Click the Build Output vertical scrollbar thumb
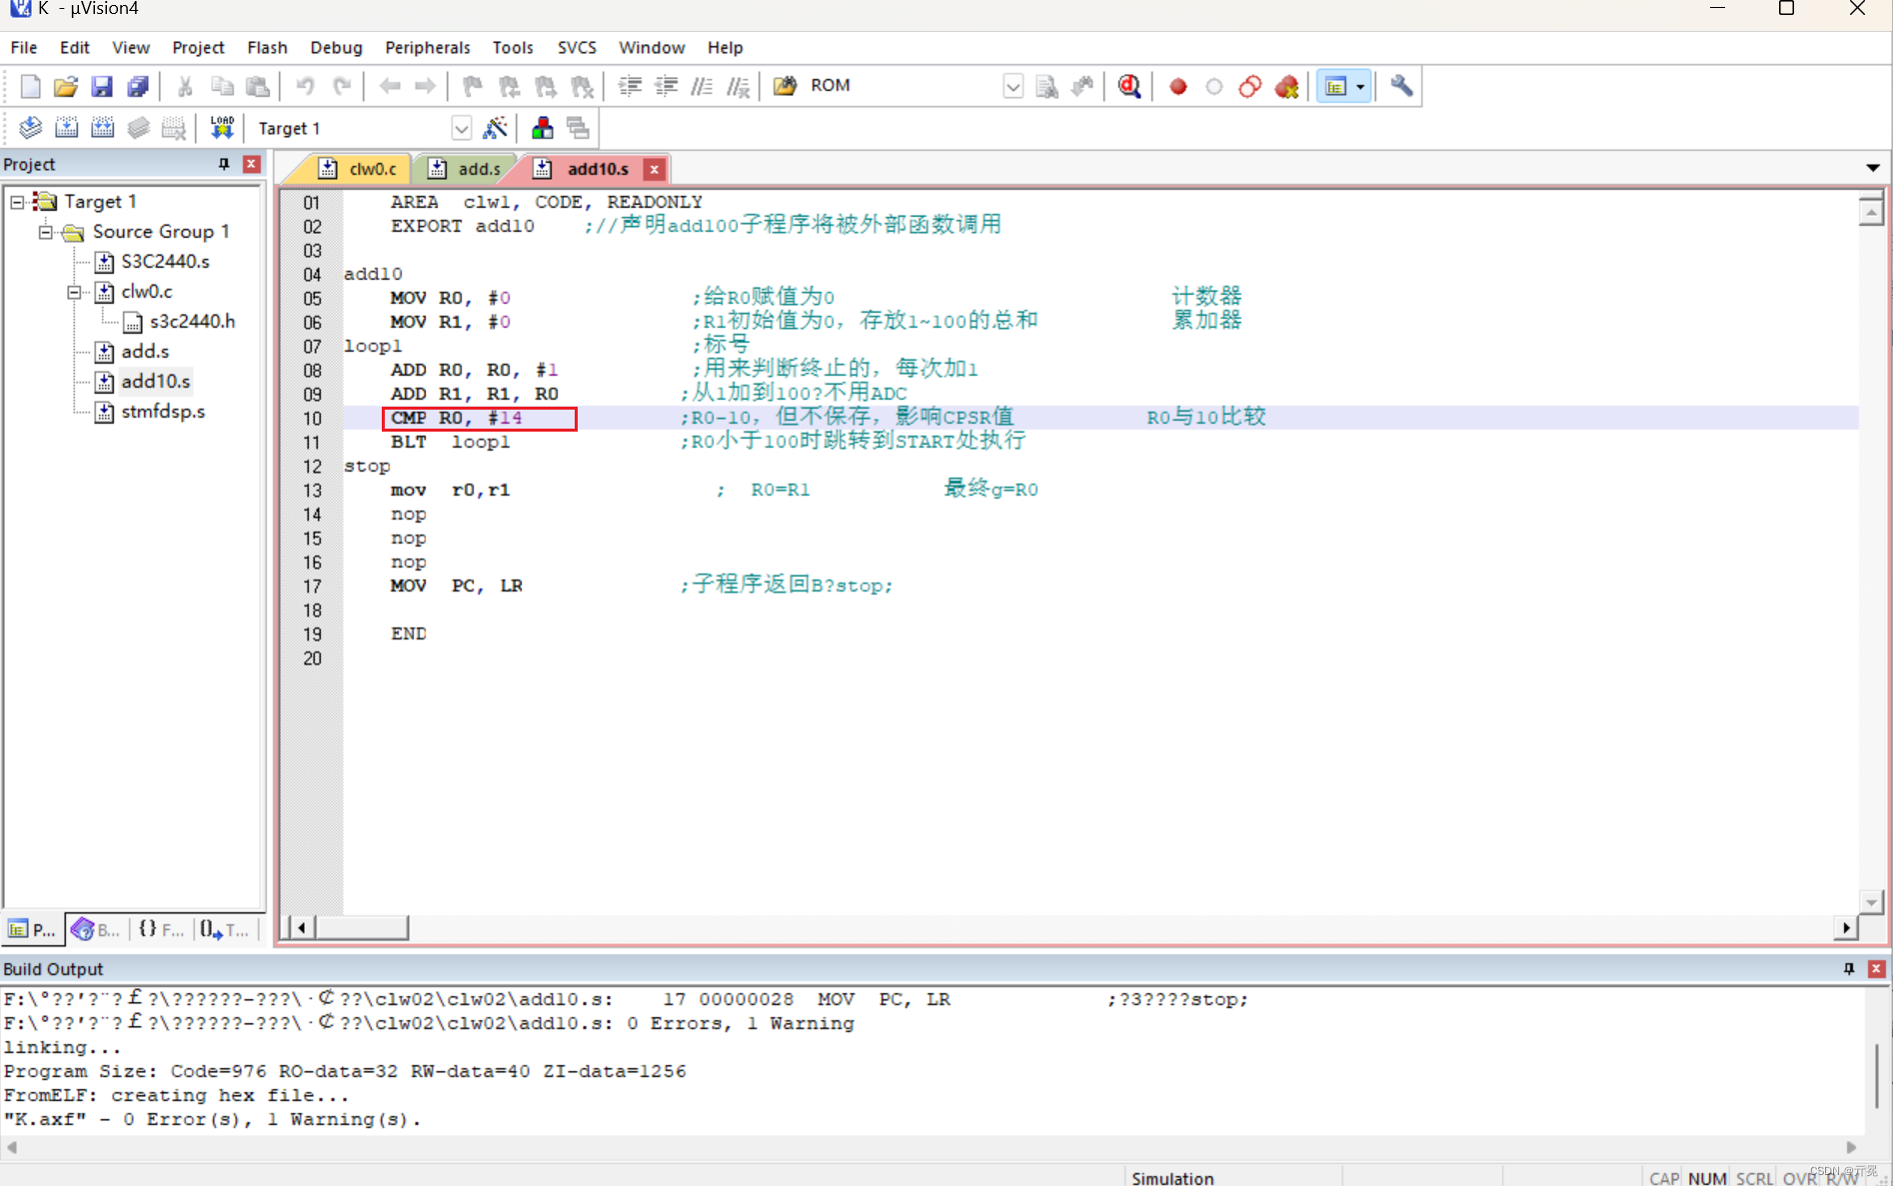1893x1186 pixels. (x=1877, y=1074)
